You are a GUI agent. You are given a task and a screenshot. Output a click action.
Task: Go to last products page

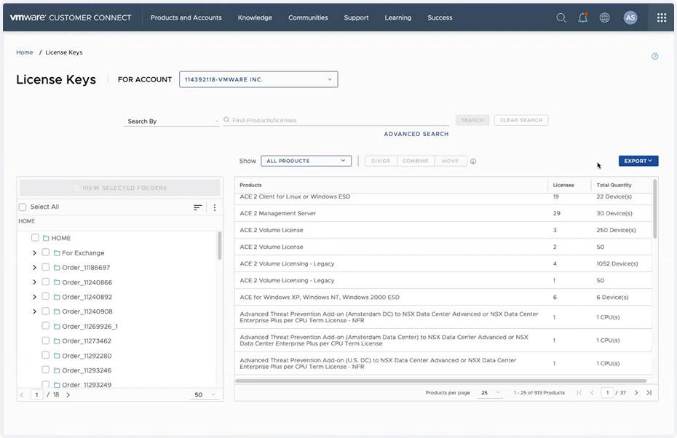click(x=649, y=393)
